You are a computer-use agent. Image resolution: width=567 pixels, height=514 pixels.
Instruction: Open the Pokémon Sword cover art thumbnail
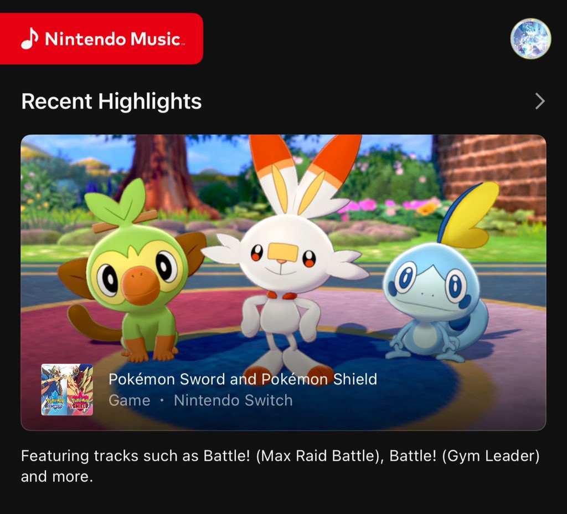click(54, 389)
